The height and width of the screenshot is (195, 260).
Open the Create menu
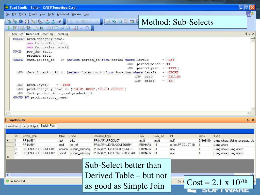coord(33,14)
